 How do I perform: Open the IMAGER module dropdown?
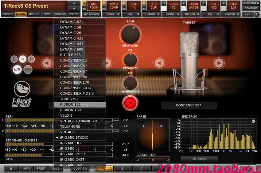point(191,14)
